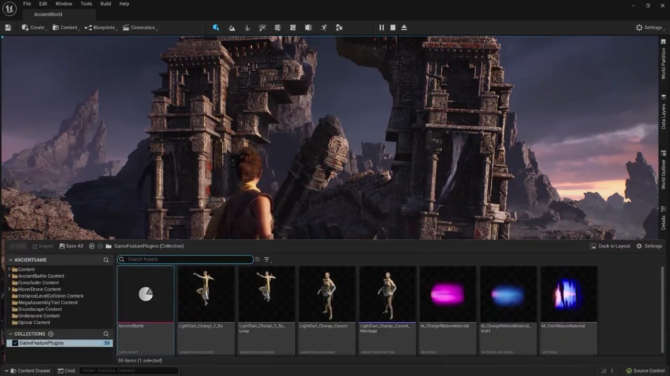Screen dimensions: 670x376
Task: Collapse the COLLECTIONS section
Action: [x=10, y=334]
